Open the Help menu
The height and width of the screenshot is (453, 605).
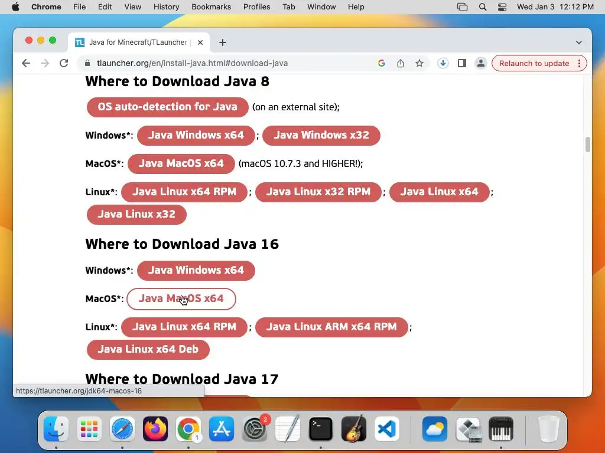click(x=356, y=7)
